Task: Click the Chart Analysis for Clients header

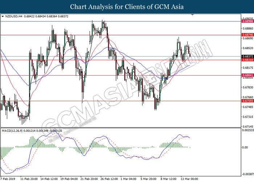Action: (127, 7)
